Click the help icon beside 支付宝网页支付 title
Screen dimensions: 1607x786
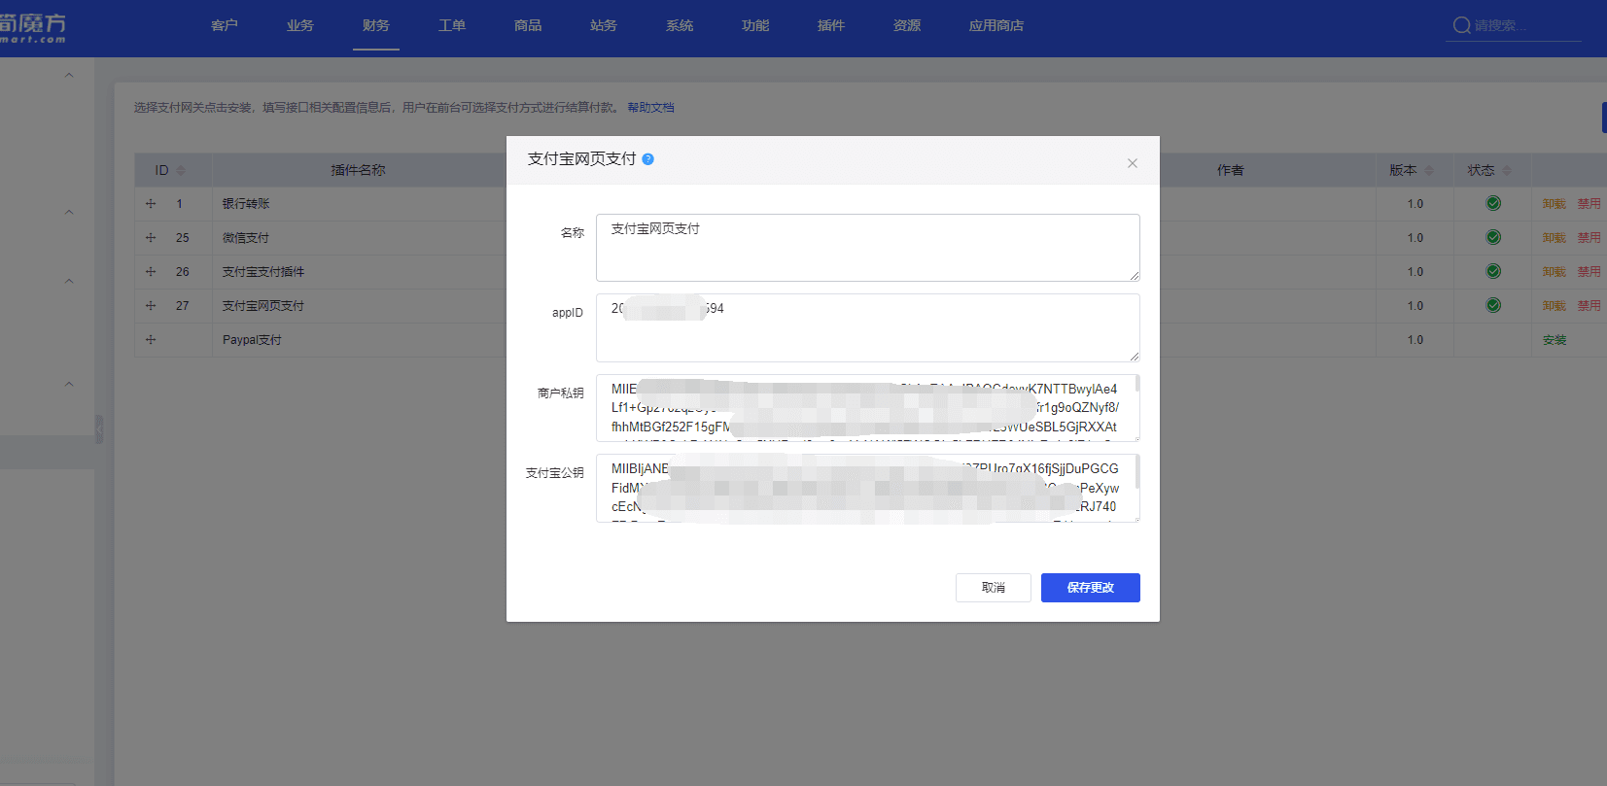[x=647, y=159]
